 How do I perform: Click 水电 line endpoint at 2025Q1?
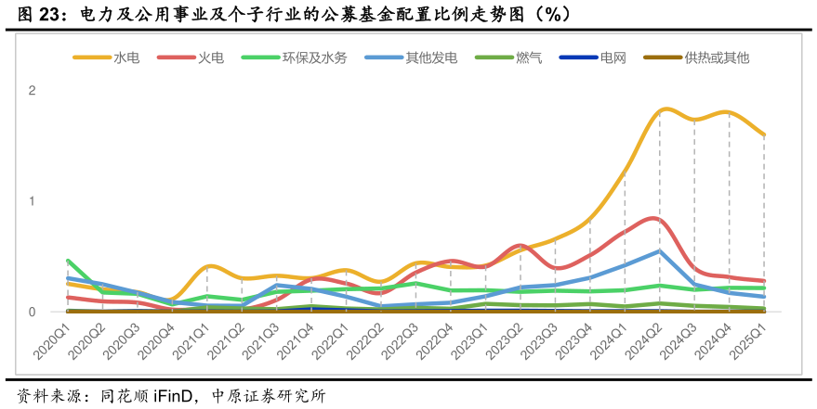[x=764, y=135]
